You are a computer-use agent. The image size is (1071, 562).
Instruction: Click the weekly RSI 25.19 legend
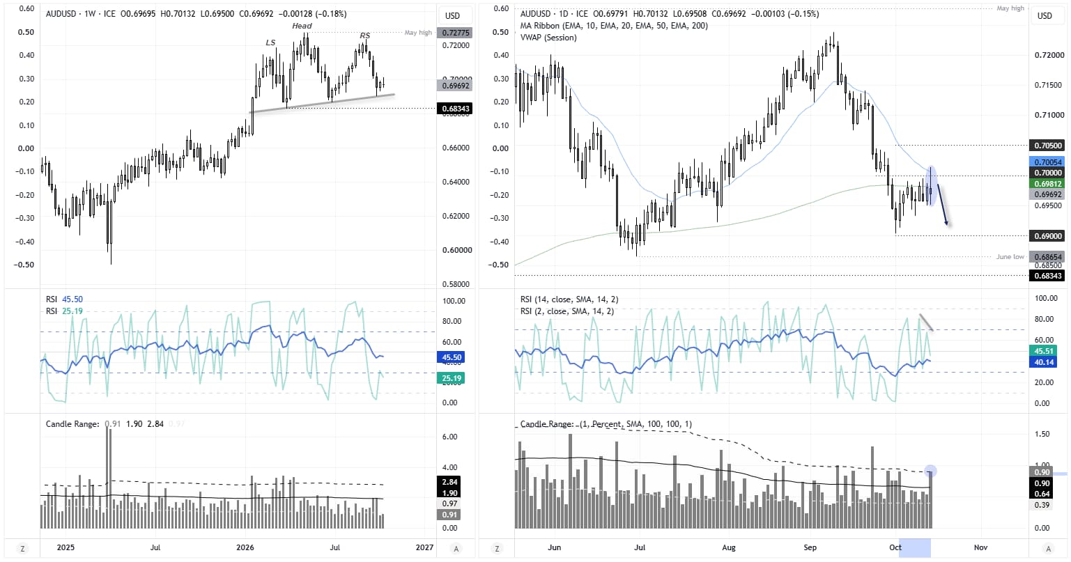click(x=64, y=311)
